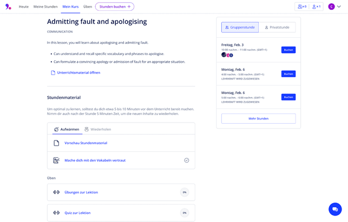Go to Meine Stunden in navigation
Image resolution: width=348 pixels, height=222 pixels.
click(x=45, y=6)
